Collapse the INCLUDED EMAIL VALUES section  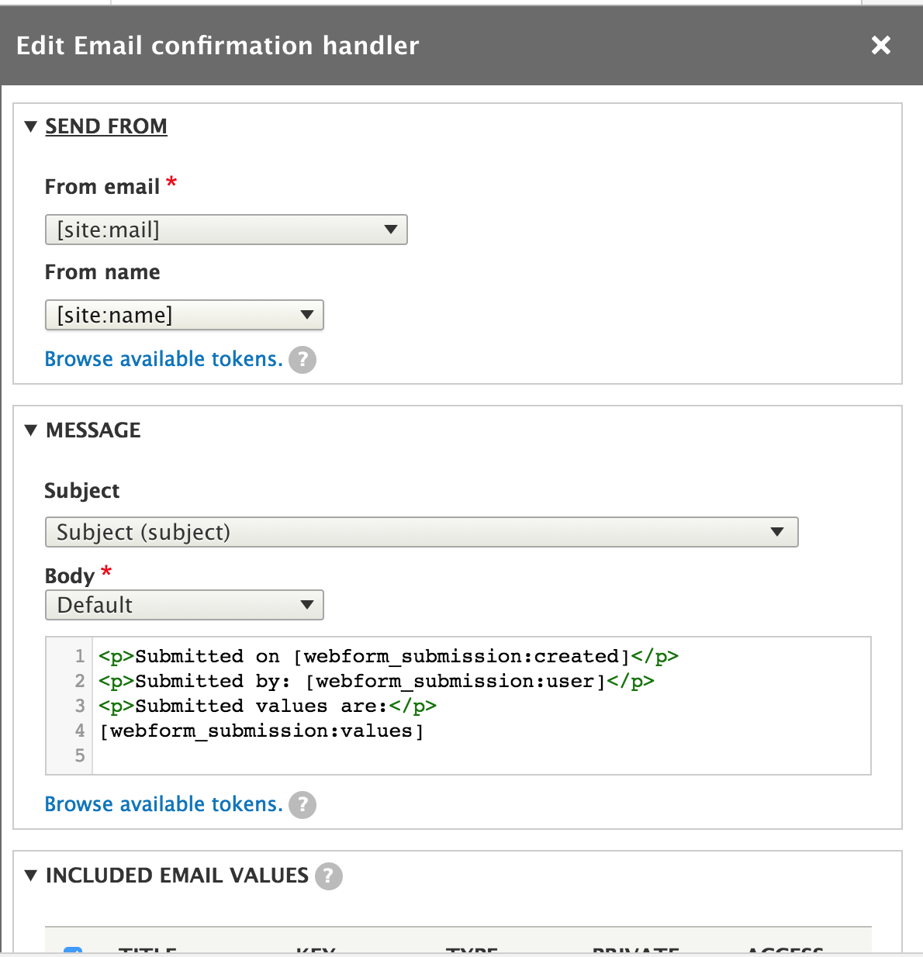pyautogui.click(x=29, y=876)
